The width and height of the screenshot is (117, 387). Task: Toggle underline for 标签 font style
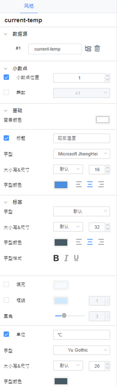coord(76,258)
